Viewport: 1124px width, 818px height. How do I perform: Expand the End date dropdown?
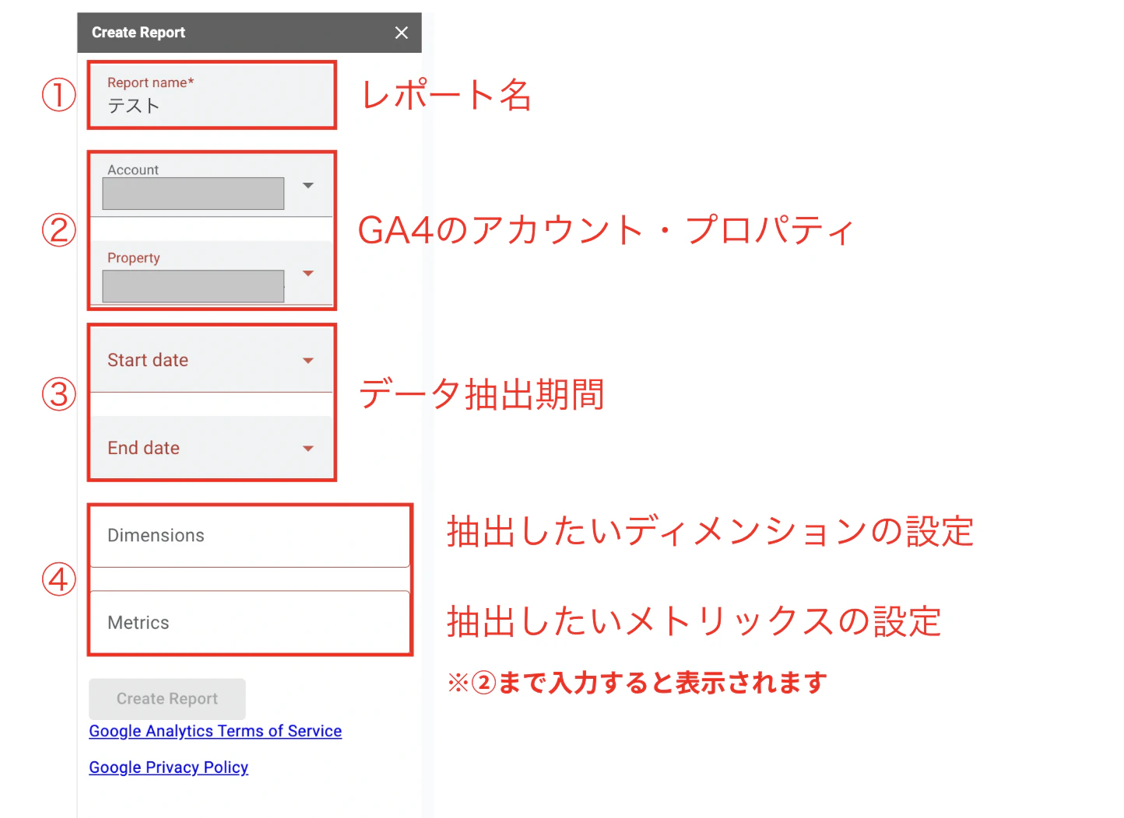(212, 448)
